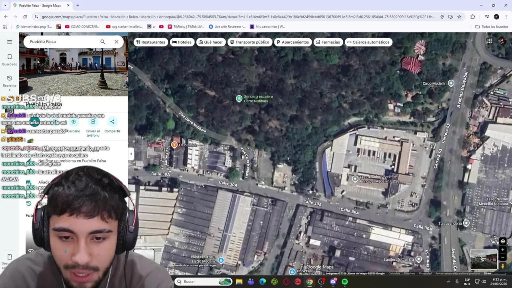Open File Explorer from the taskbar
Screen dimensions: 512x288
239,282
